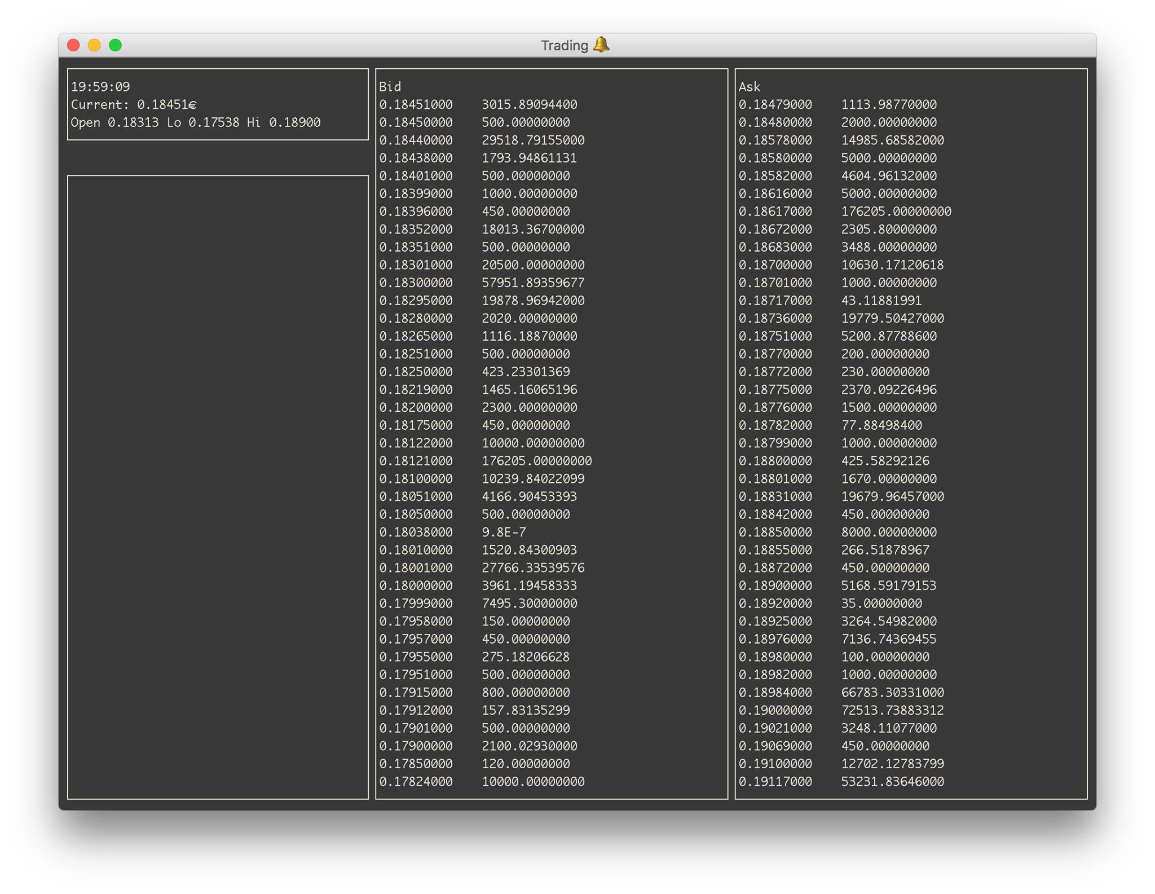Click ask volume 1113.98770000

click(x=889, y=105)
